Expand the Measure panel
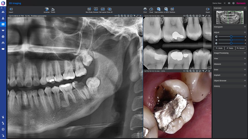 pos(229,64)
